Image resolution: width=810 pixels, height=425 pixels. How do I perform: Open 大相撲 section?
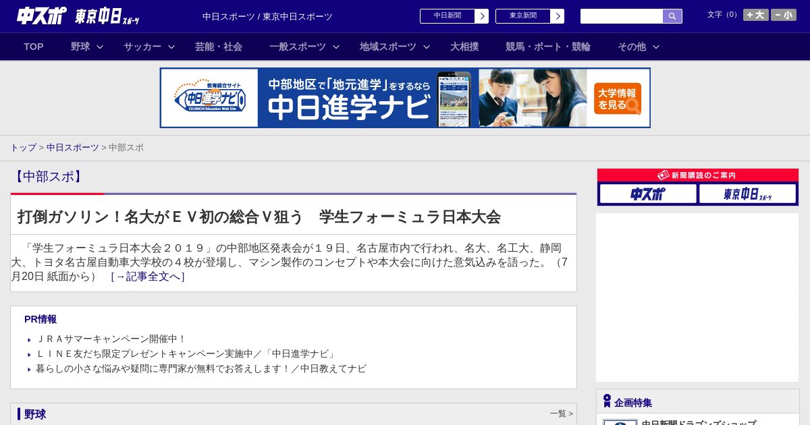464,47
